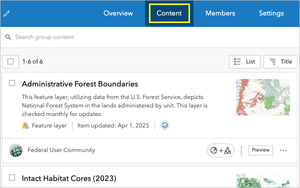This screenshot has width=300, height=188.
Task: Open the Administrative Forest Boundaries item title
Action: (x=80, y=84)
